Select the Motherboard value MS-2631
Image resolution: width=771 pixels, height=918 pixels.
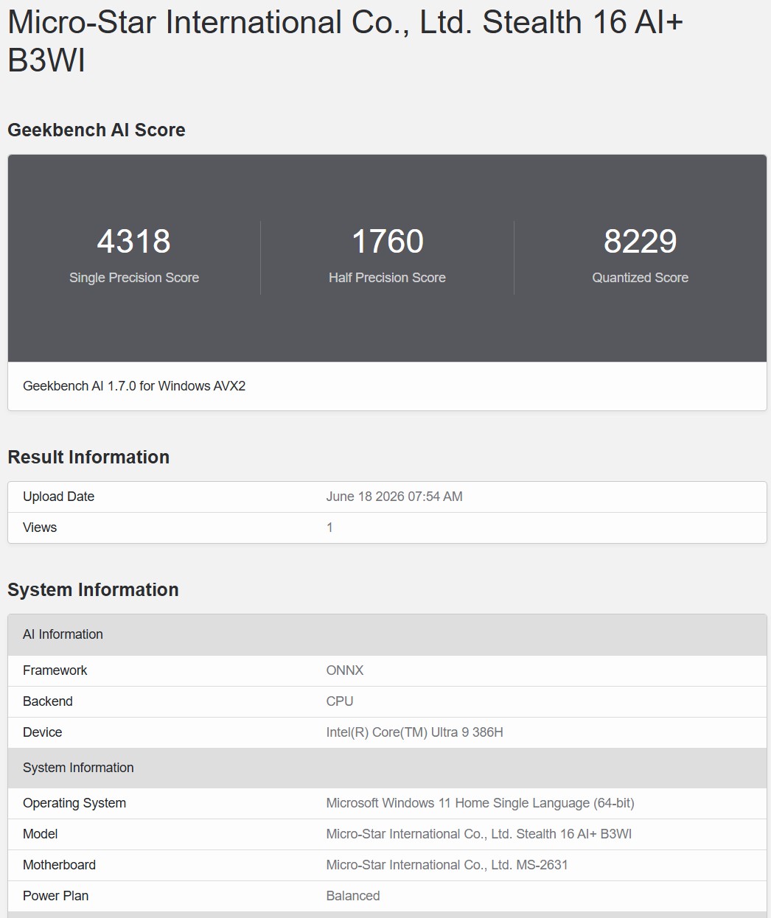(447, 865)
